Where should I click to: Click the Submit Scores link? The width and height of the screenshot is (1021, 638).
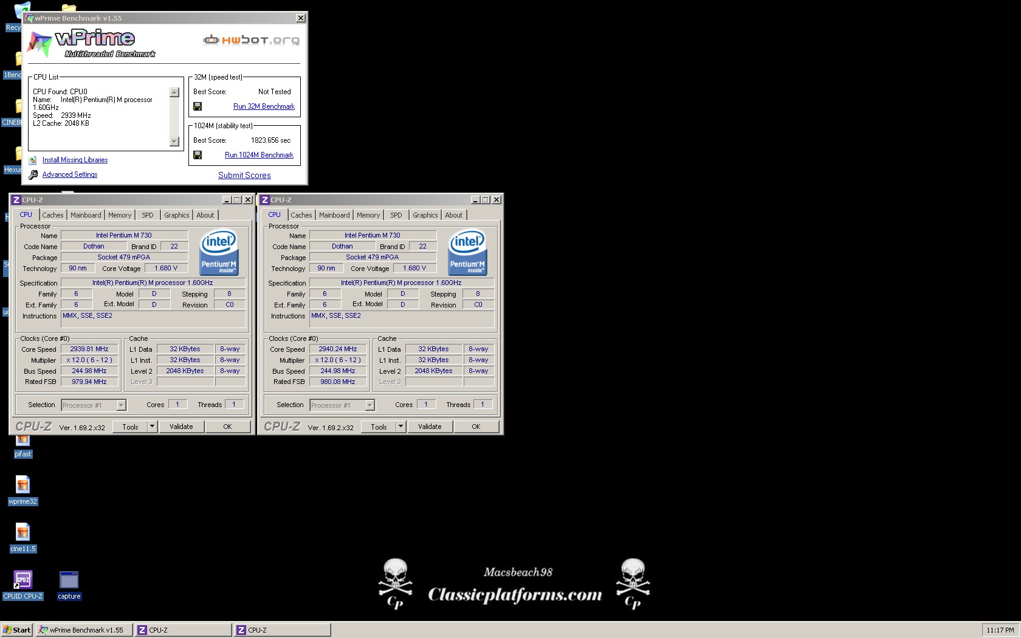point(244,175)
